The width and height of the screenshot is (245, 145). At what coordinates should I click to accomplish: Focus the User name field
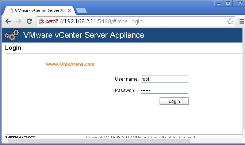coord(164,79)
